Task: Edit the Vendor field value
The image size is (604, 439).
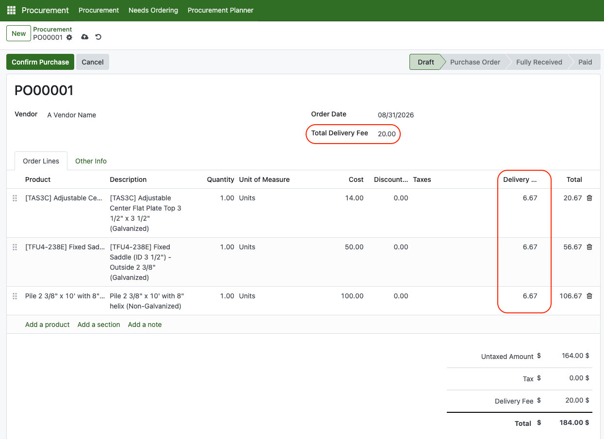Action: click(72, 115)
